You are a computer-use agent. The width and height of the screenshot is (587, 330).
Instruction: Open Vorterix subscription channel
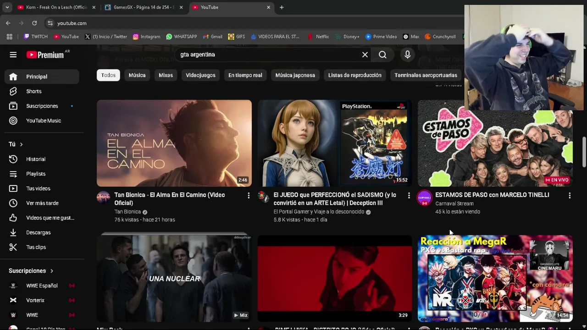click(x=42, y=300)
